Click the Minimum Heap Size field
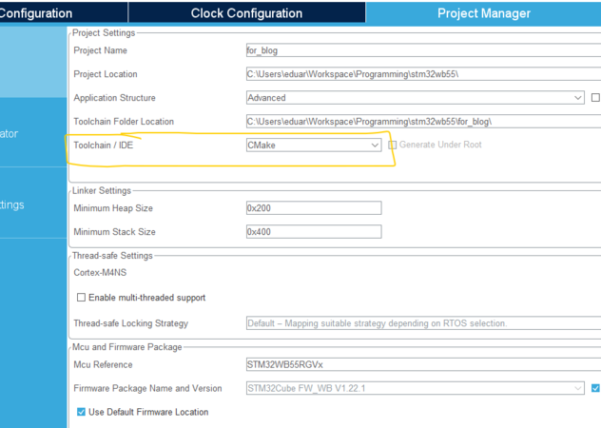 coord(314,208)
